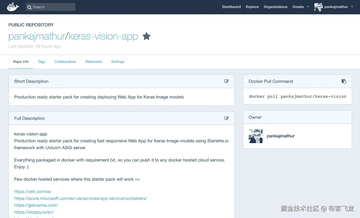This screenshot has height=218, width=360.
Task: Switch to the Collaborators tab
Action: [65, 62]
